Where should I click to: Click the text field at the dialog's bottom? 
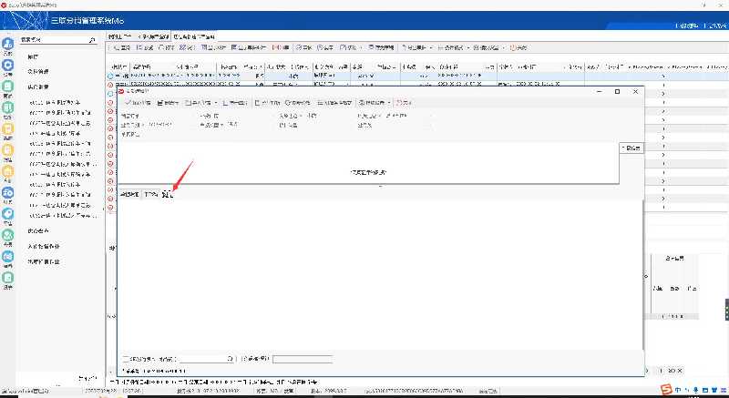click(x=303, y=360)
